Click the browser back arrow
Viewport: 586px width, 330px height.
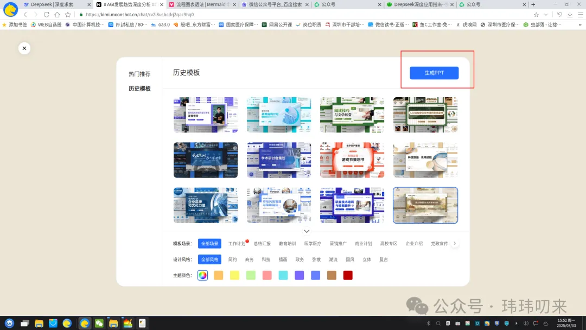tap(26, 15)
